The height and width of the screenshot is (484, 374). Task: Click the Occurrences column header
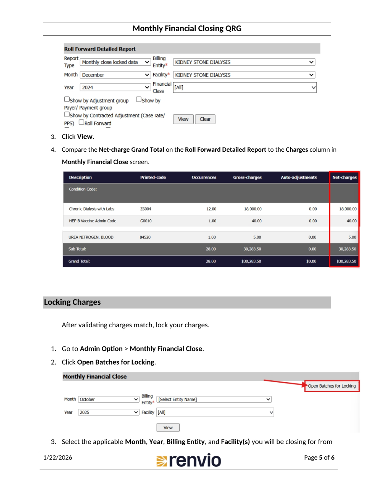(x=204, y=177)
